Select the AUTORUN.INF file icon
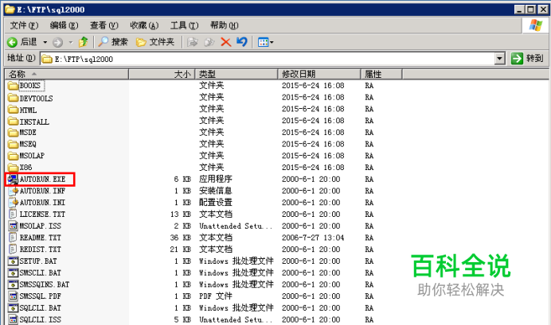 point(13,191)
